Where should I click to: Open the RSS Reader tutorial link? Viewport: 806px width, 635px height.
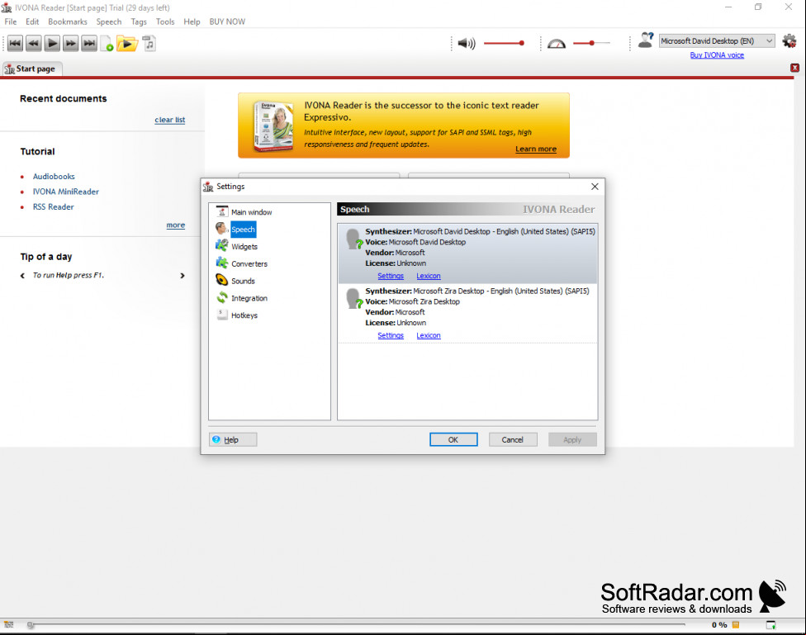pyautogui.click(x=54, y=206)
